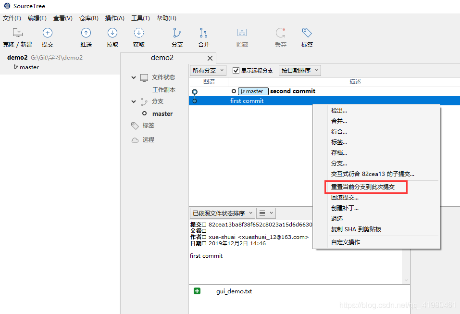Click the branch icon next to sidebar 分支
Image resolution: width=460 pixels, height=314 pixels.
point(144,101)
